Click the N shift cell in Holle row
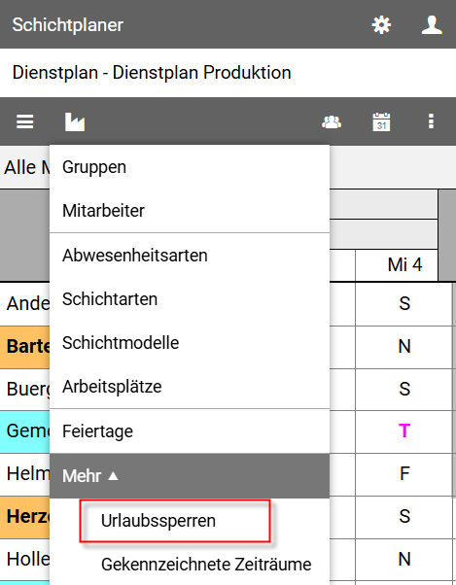Image resolution: width=456 pixels, height=585 pixels. (404, 560)
